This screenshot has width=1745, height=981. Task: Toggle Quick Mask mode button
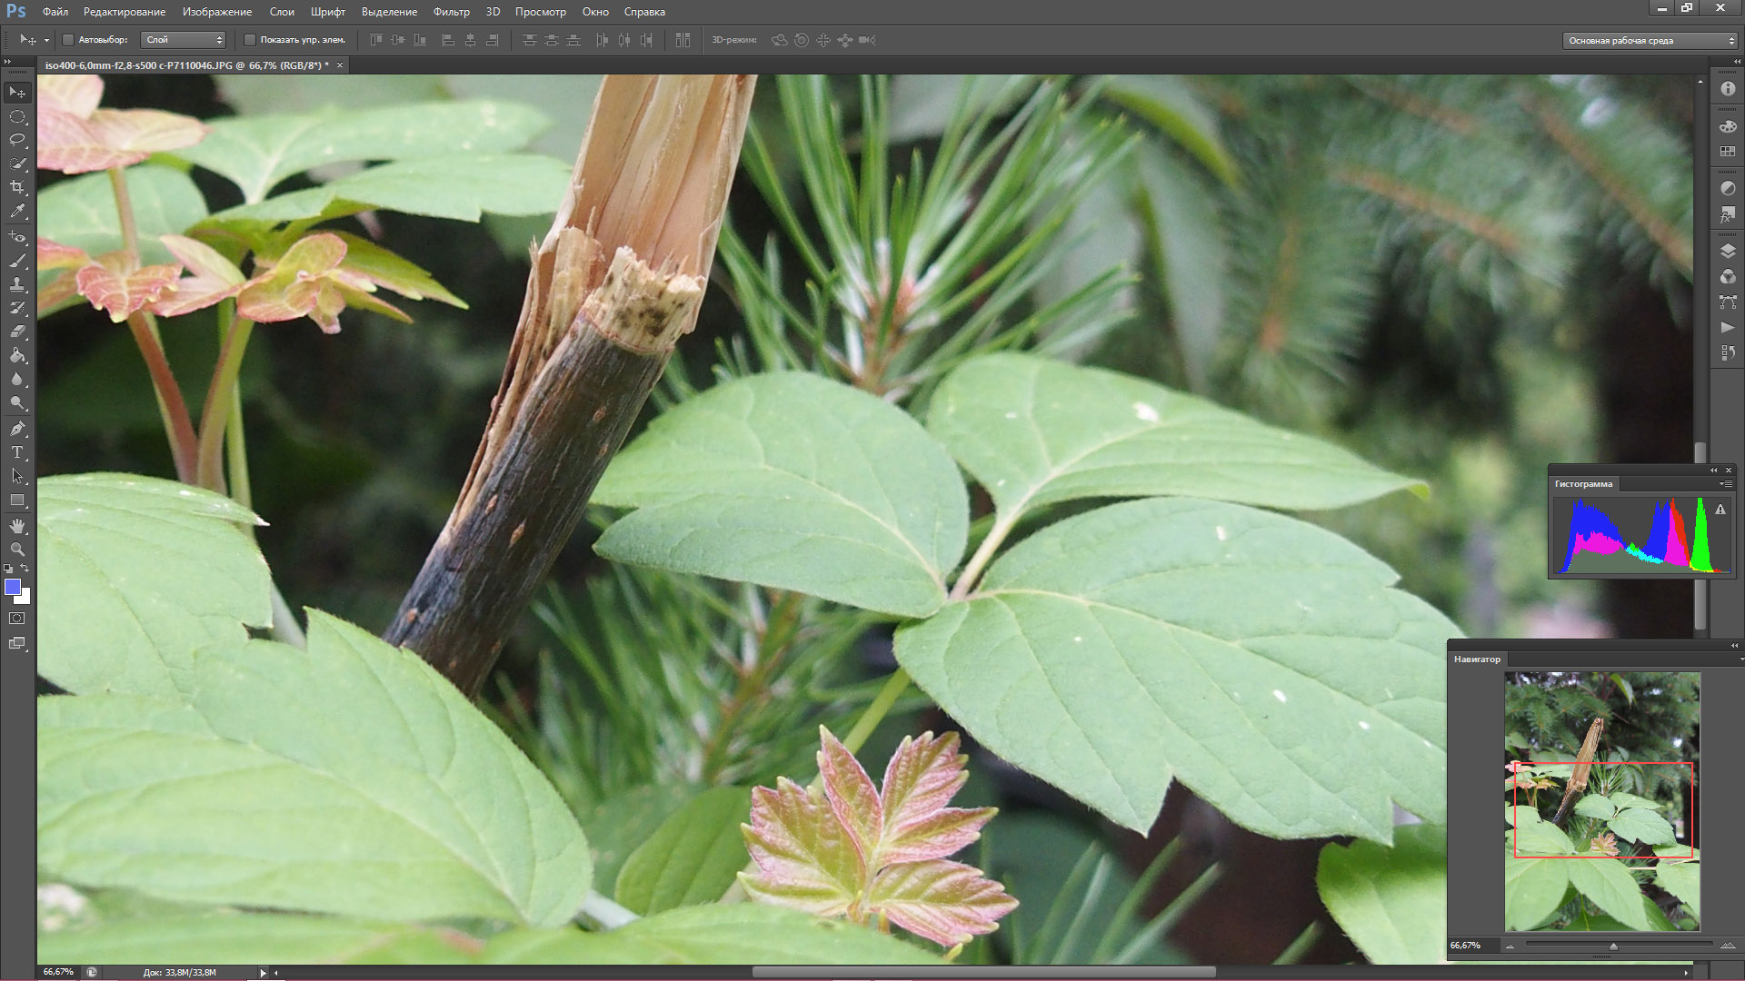click(17, 619)
